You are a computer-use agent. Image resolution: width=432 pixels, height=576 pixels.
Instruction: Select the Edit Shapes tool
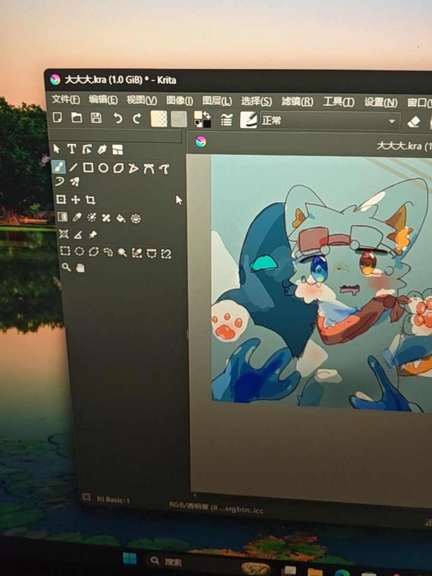87,149
